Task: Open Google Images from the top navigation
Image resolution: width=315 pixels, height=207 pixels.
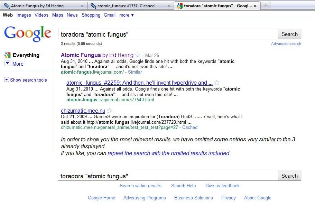Action: pos(24,15)
